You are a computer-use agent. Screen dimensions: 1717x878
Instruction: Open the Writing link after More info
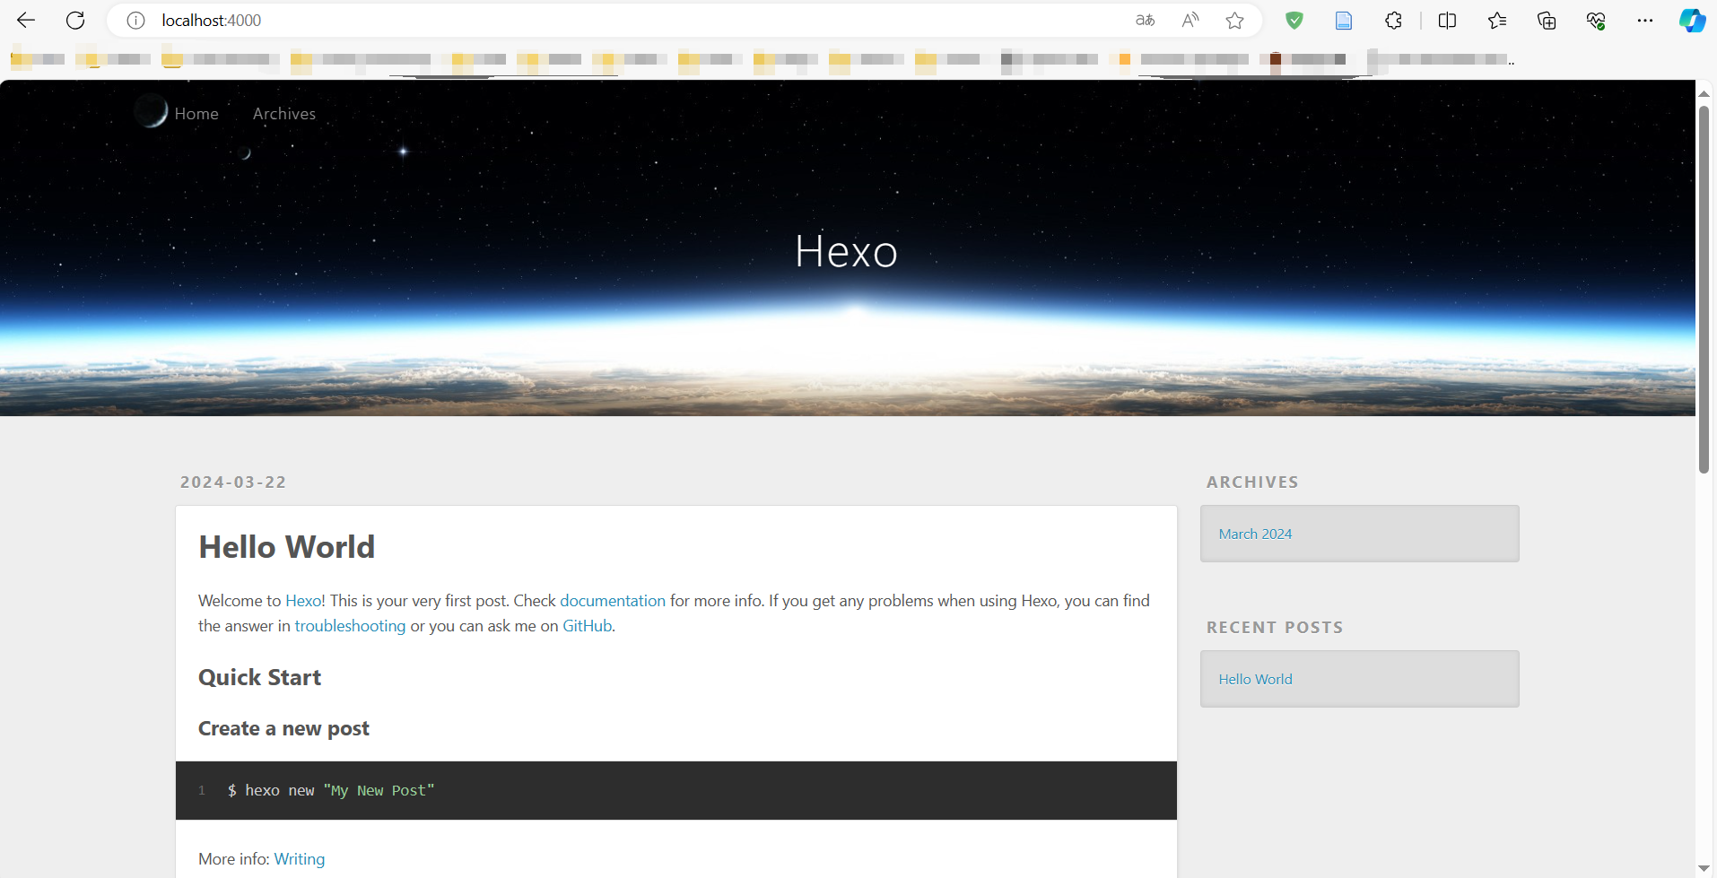tap(300, 859)
